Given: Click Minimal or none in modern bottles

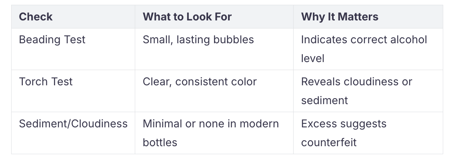Looking at the screenshot, I should coord(211,133).
